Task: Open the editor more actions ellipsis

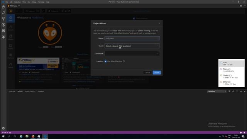Action: tap(245, 6)
